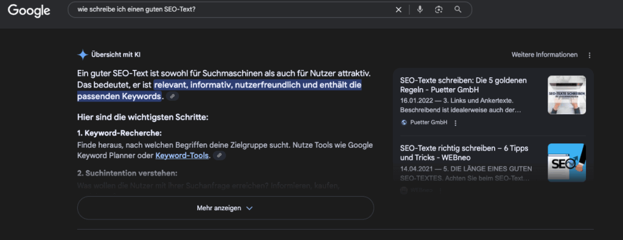Open the WEBneo SEO article thumbnail
623x240 pixels.
click(566, 163)
